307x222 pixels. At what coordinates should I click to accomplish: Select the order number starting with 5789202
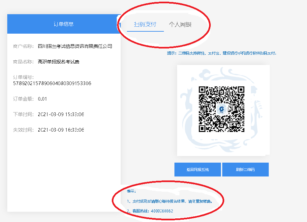tap(52, 83)
